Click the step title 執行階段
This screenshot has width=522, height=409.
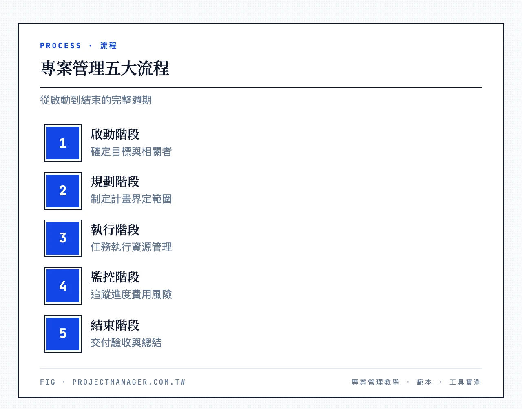[x=115, y=230]
